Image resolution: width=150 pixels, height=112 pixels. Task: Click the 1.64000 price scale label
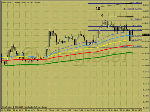(x=146, y=17)
